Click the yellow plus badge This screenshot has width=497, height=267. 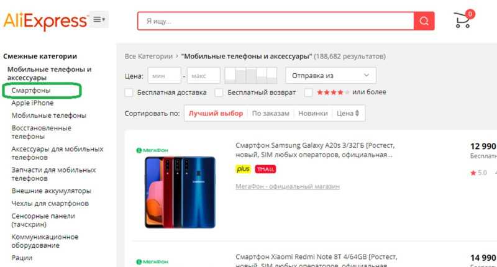(243, 169)
